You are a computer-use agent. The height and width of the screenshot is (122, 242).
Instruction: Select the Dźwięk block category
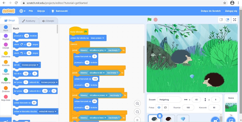[6, 46]
